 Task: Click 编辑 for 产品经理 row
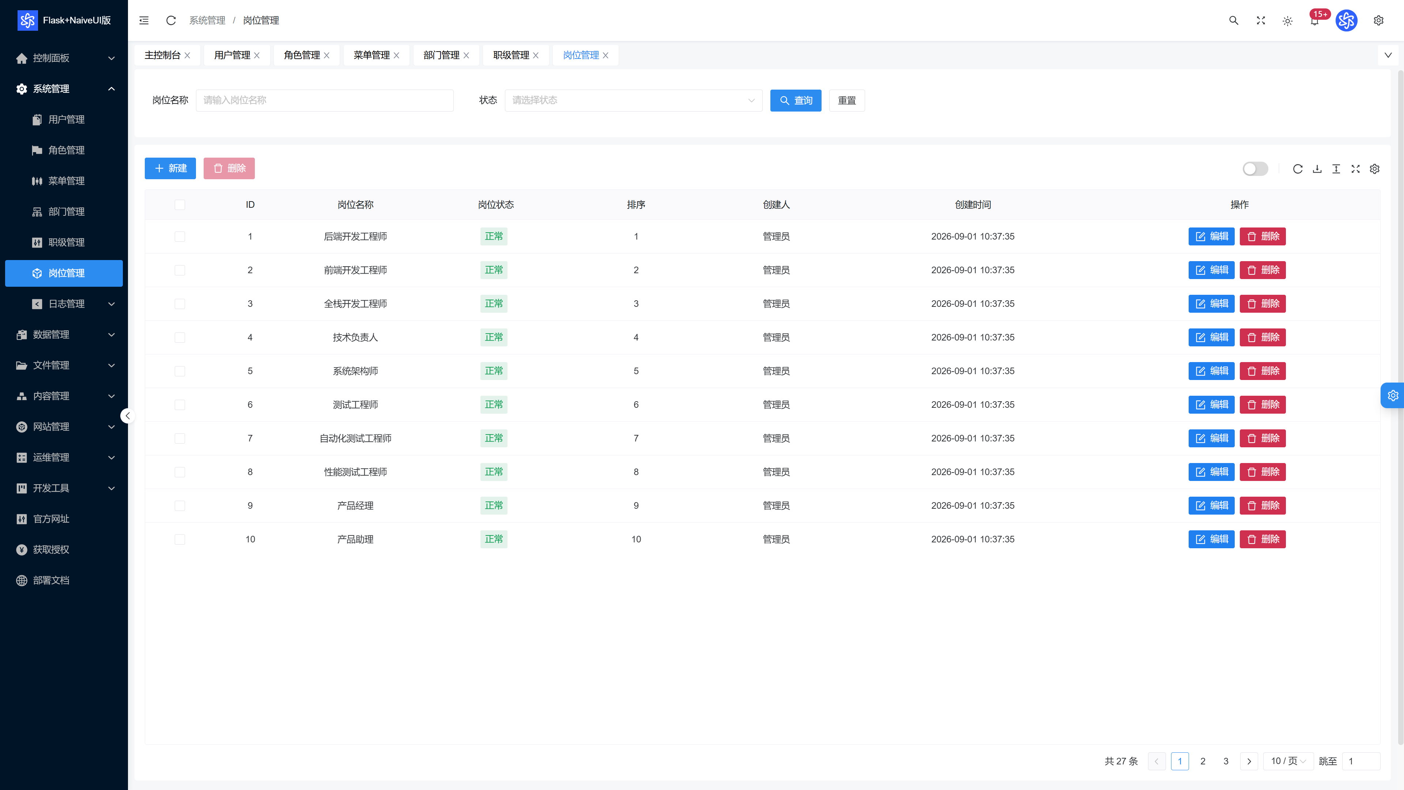pyautogui.click(x=1211, y=505)
